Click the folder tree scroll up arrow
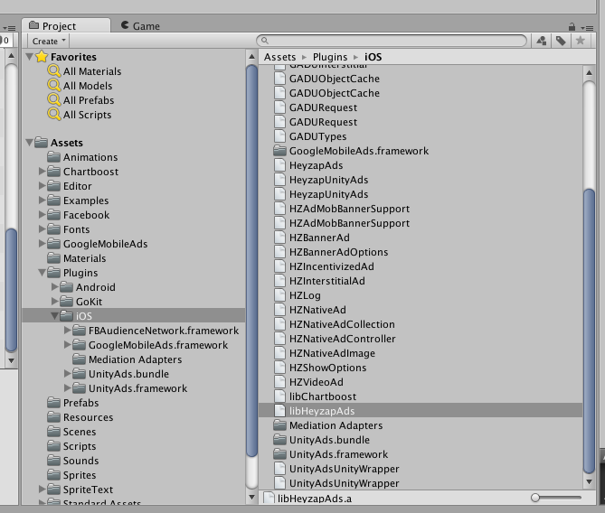 (x=251, y=57)
